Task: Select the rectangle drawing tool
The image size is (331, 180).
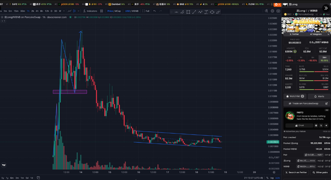Action: (x=188, y=12)
